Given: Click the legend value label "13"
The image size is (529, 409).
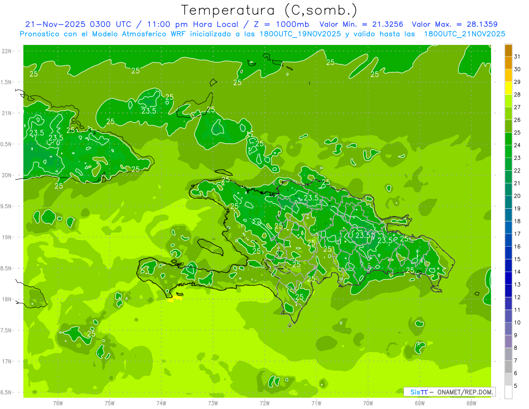Looking at the screenshot, I should [x=517, y=285].
